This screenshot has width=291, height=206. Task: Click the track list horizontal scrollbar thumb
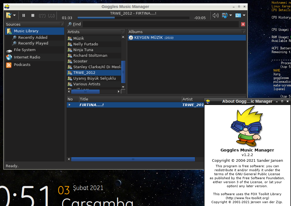coord(133,159)
